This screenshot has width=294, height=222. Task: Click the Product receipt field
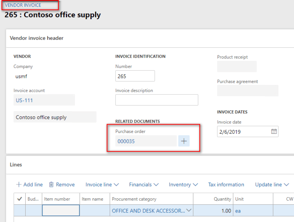click(x=237, y=66)
